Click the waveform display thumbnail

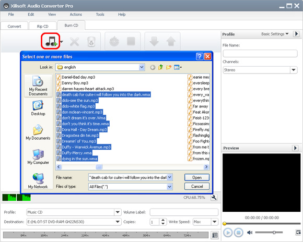[x=16, y=198]
